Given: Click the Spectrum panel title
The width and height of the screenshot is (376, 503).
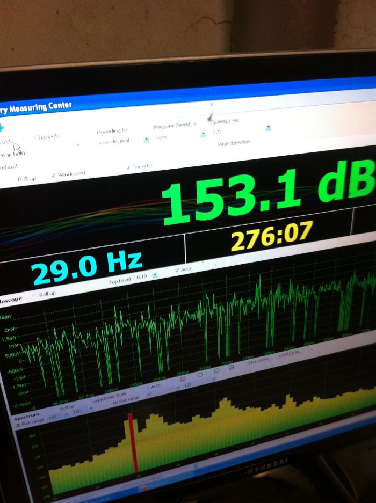Looking at the screenshot, I should [27, 417].
